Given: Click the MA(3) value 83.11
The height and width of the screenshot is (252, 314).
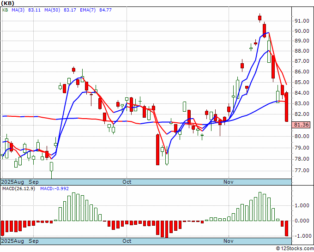Looking at the screenshot, I should (34, 10).
